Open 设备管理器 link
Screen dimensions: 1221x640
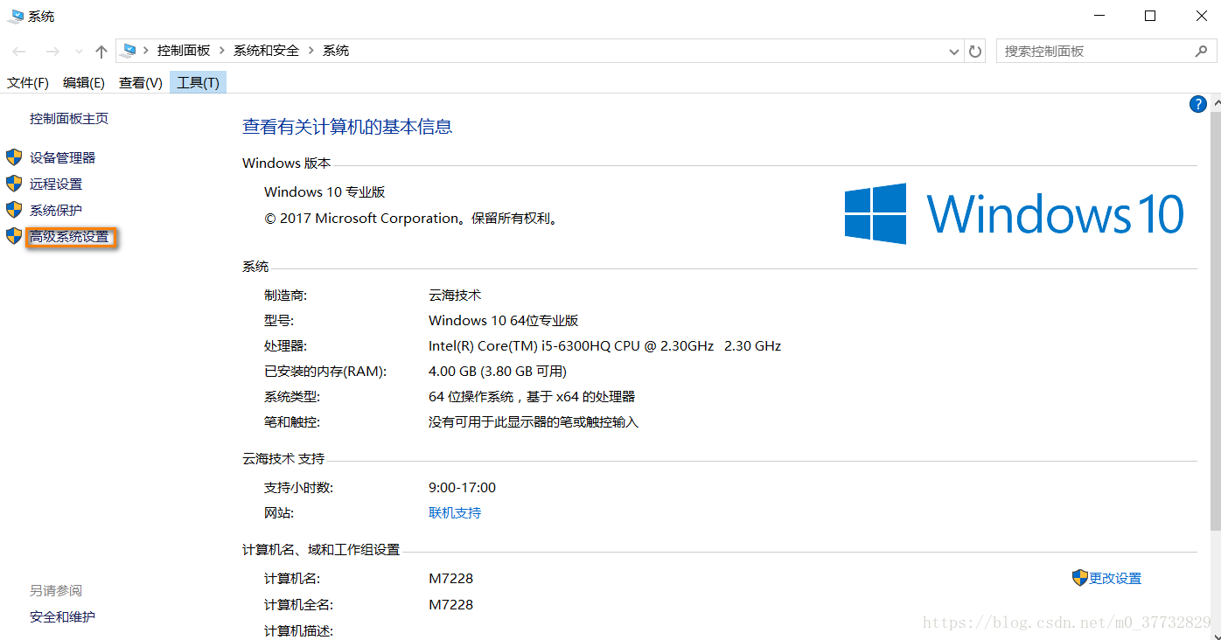point(63,157)
